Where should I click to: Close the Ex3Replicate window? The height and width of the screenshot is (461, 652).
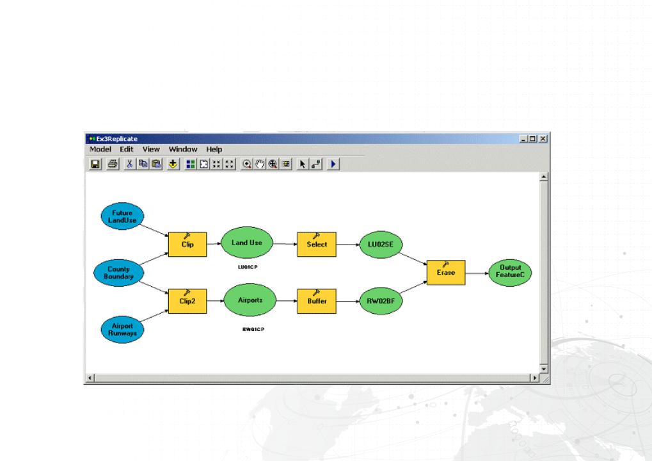click(x=543, y=139)
